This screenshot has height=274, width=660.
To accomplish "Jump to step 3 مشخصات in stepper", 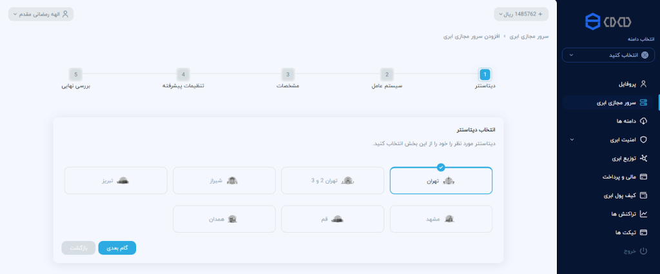I will pyautogui.click(x=288, y=75).
